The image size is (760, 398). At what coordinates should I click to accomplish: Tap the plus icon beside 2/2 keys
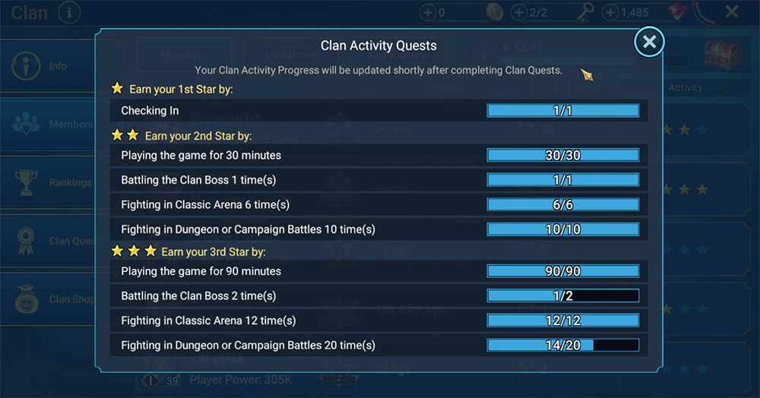pos(519,12)
